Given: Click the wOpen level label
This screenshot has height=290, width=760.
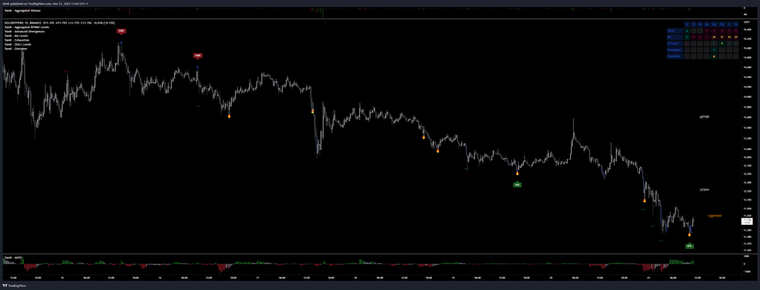Looking at the screenshot, I should click(704, 189).
